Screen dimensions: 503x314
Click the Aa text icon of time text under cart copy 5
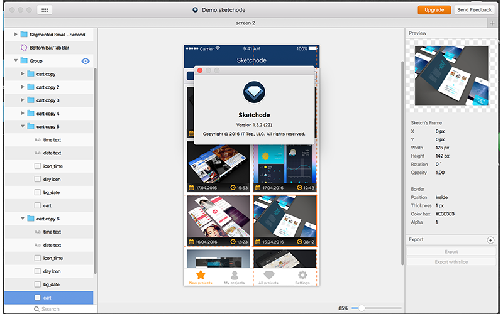coord(38,139)
